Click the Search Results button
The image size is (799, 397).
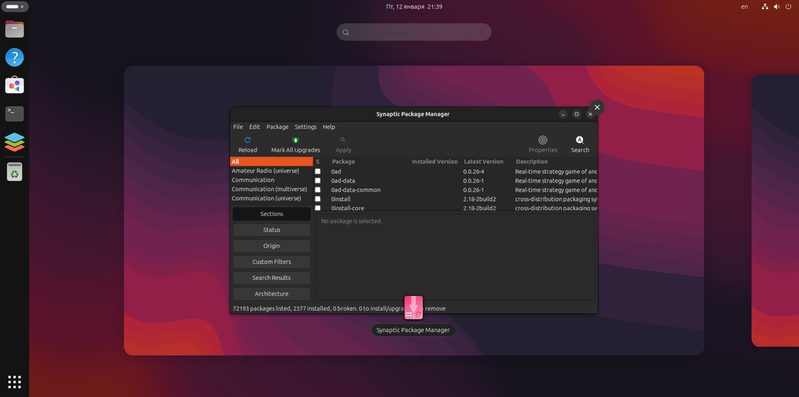(272, 278)
